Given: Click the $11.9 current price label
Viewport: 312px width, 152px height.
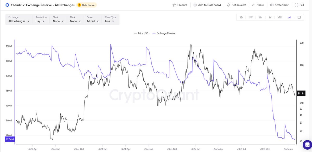Looking at the screenshot, I should point(301,93).
